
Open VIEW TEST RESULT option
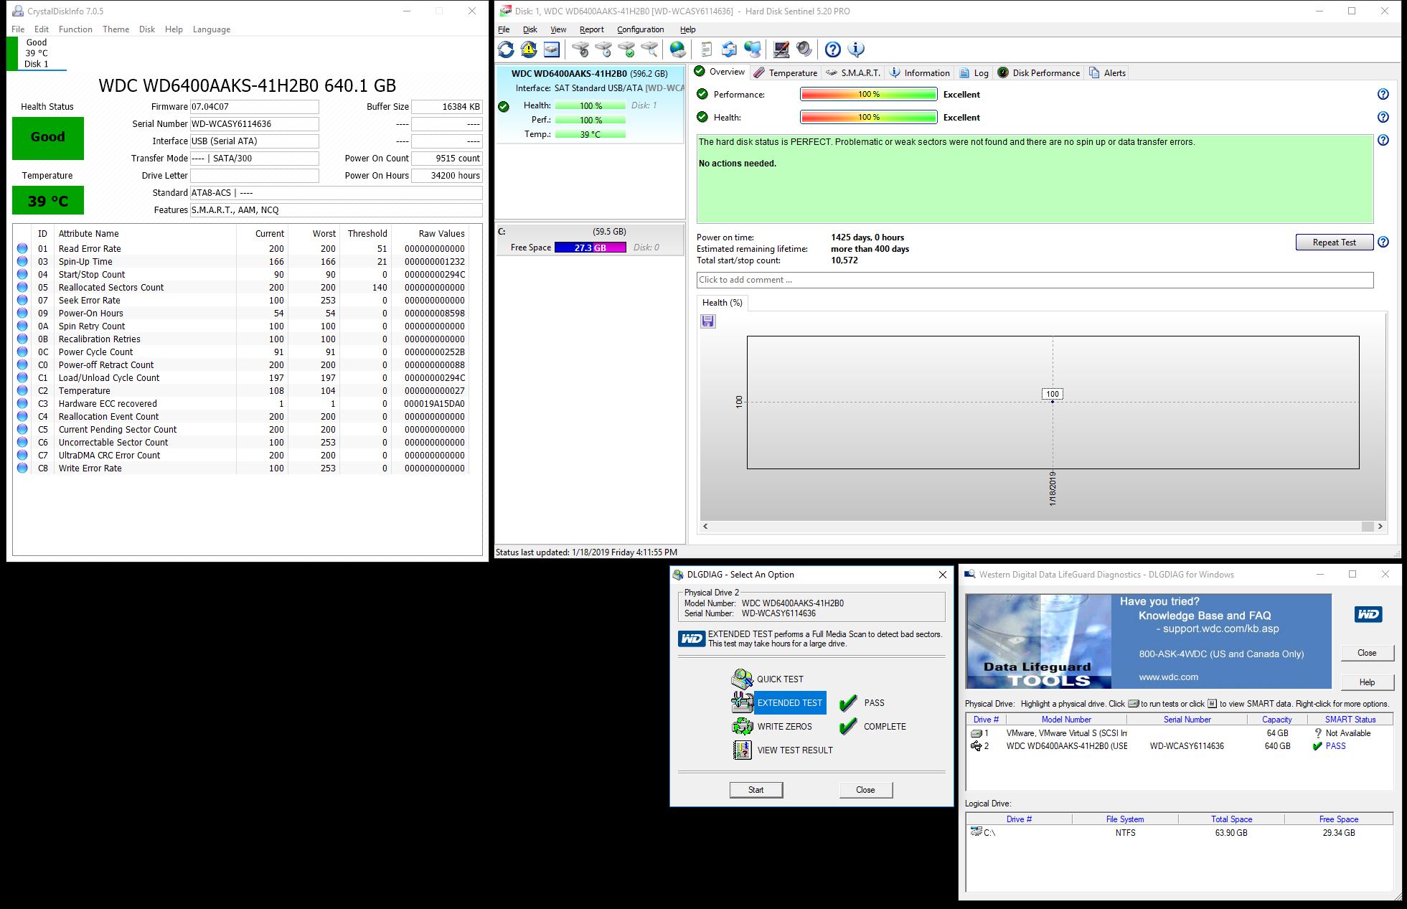[x=794, y=750]
